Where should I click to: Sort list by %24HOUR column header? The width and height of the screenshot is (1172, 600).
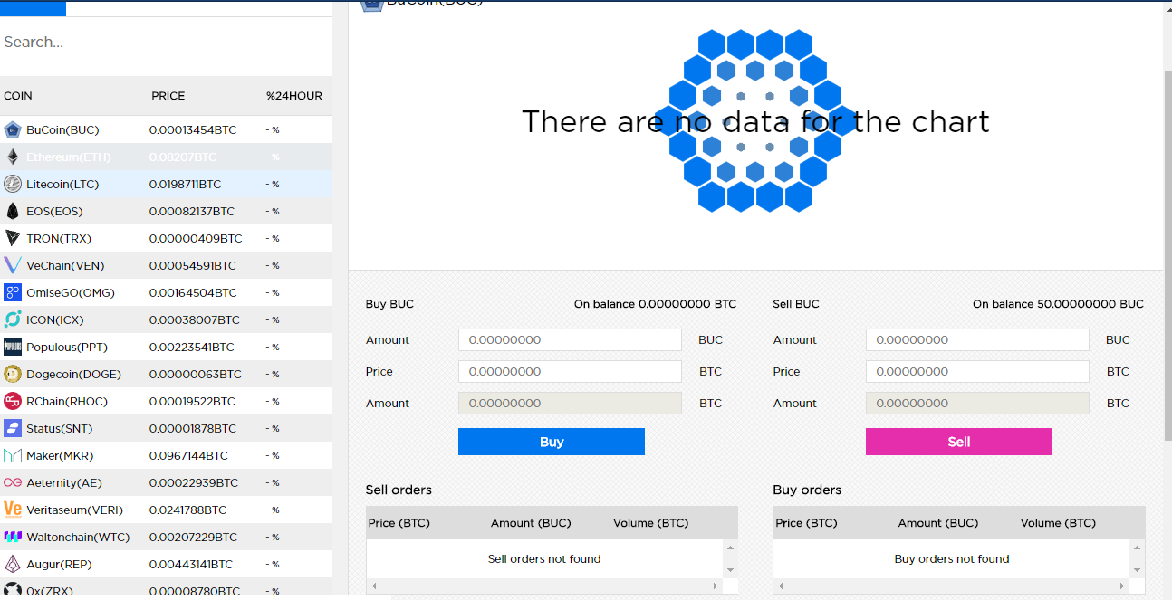294,96
